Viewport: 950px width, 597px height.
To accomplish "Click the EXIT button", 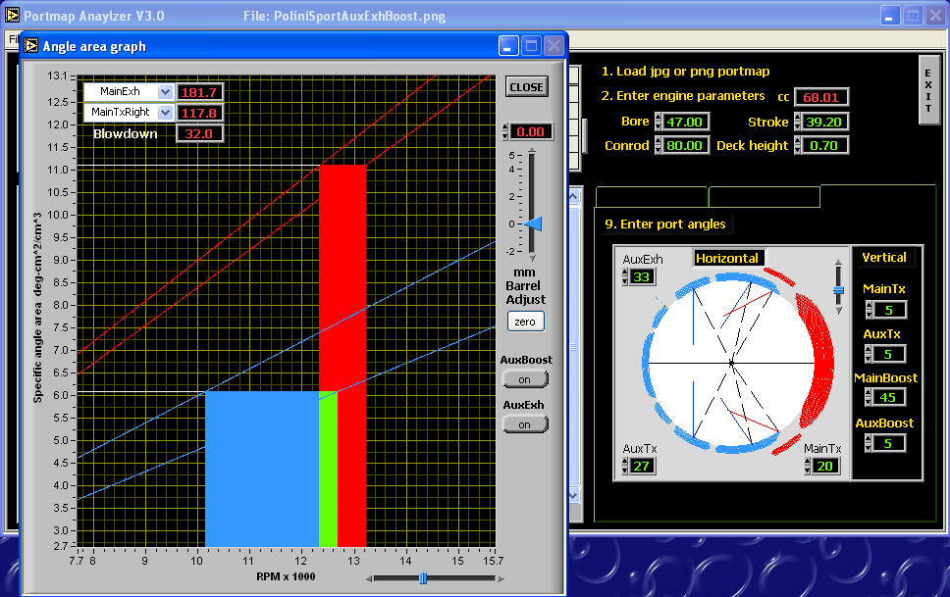I will 927,89.
